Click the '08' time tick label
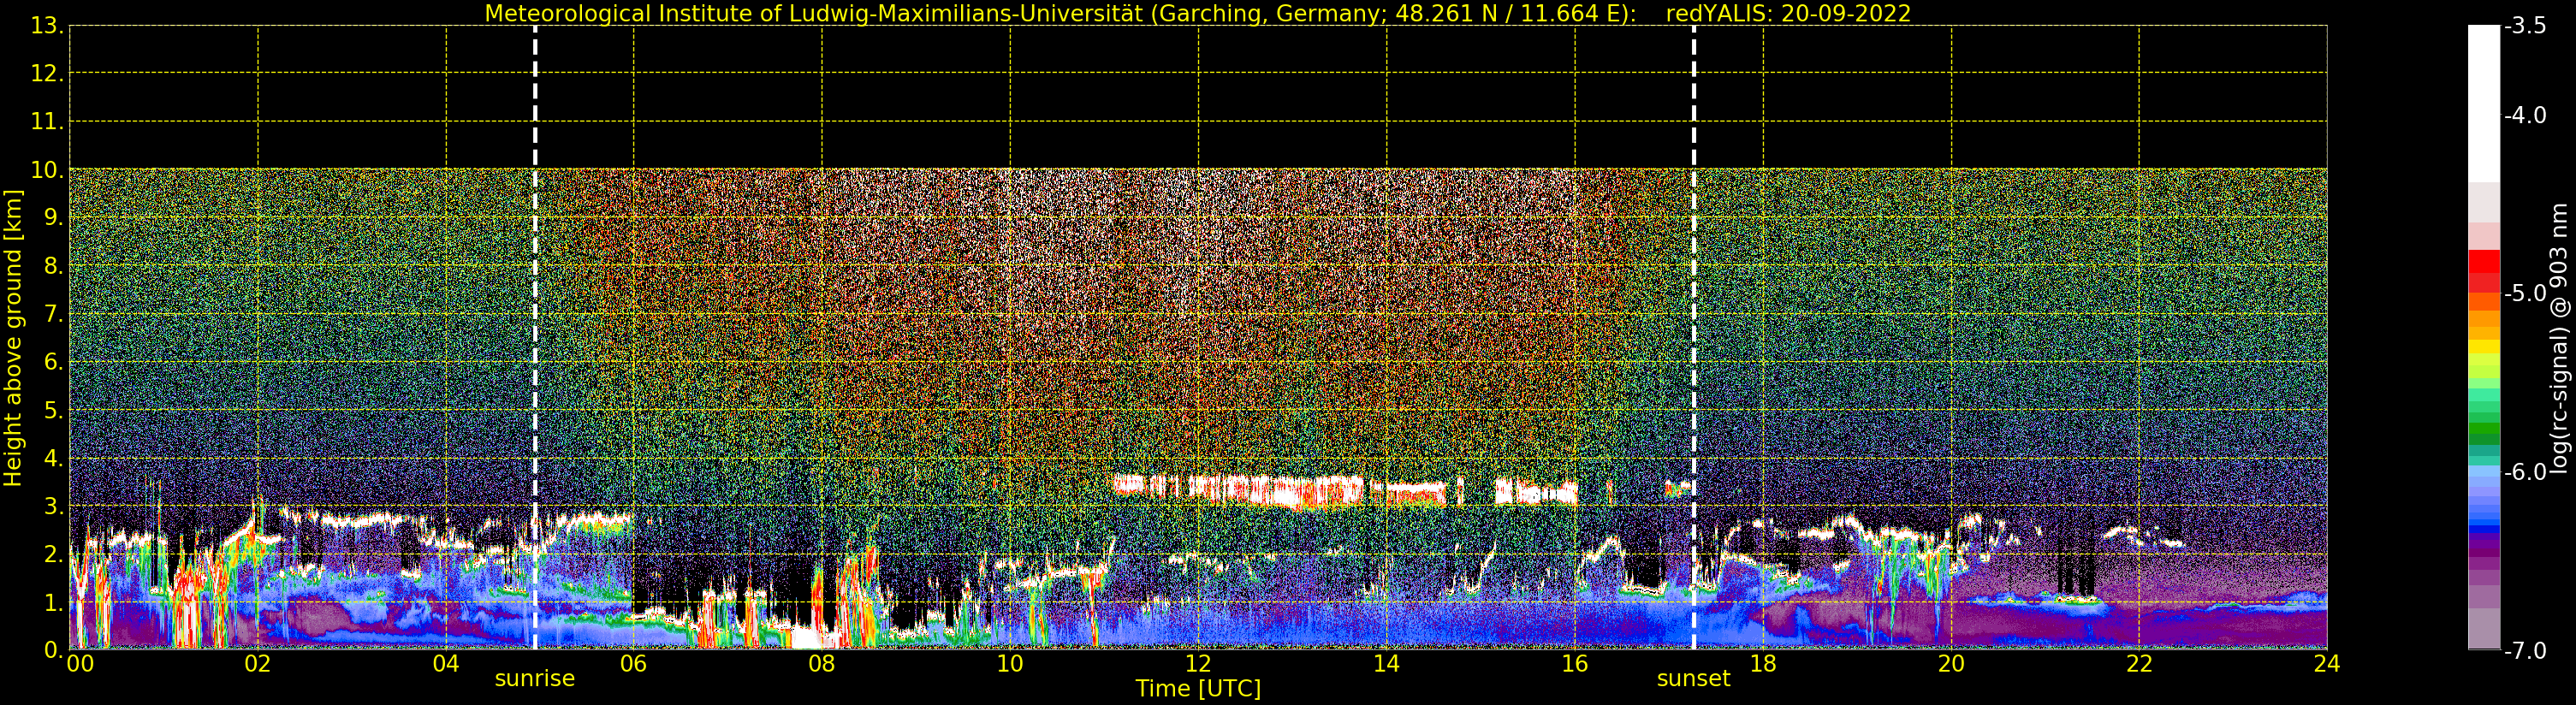Image resolution: width=2576 pixels, height=705 pixels. point(822,664)
